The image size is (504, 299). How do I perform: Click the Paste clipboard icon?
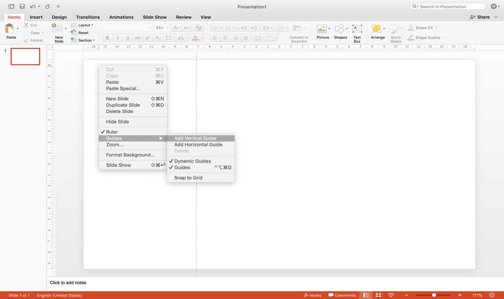point(10,29)
